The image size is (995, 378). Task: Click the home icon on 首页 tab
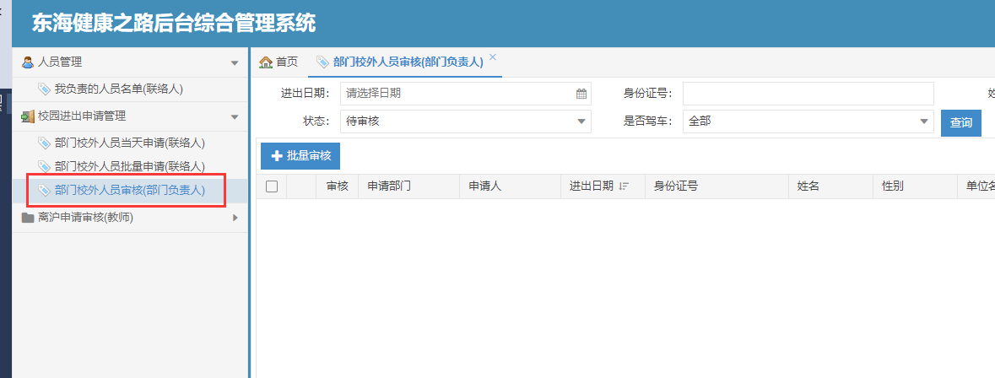266,62
